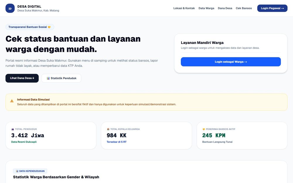The width and height of the screenshot is (293, 183).
Task: Select Cek Bansos in navigation
Action: click(244, 8)
